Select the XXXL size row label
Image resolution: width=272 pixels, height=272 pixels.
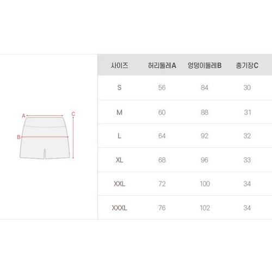(x=119, y=208)
